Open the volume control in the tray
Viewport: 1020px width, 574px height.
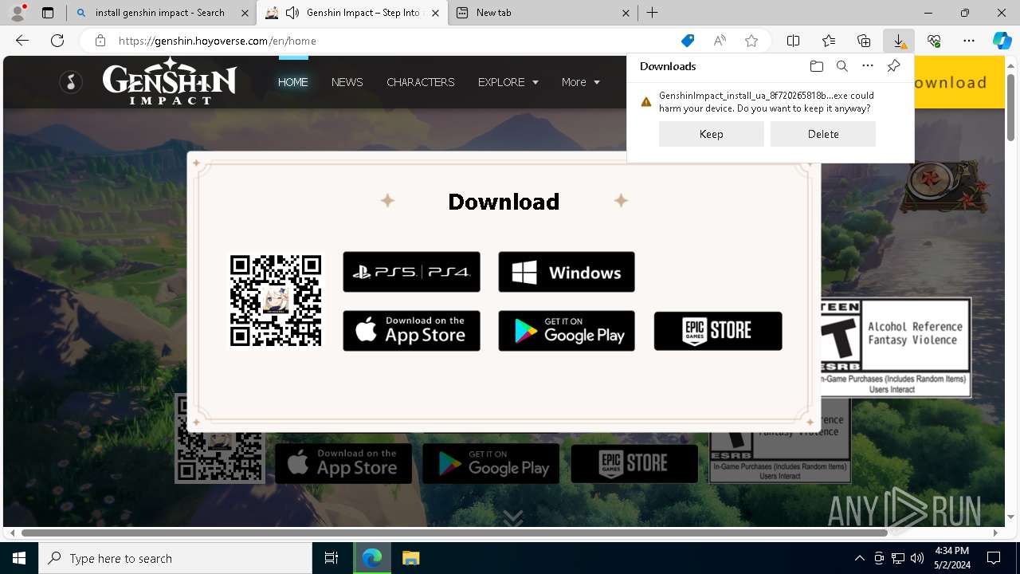coord(917,558)
